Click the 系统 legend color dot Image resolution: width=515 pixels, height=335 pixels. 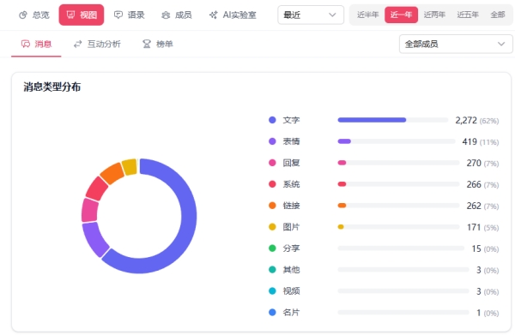(x=272, y=184)
